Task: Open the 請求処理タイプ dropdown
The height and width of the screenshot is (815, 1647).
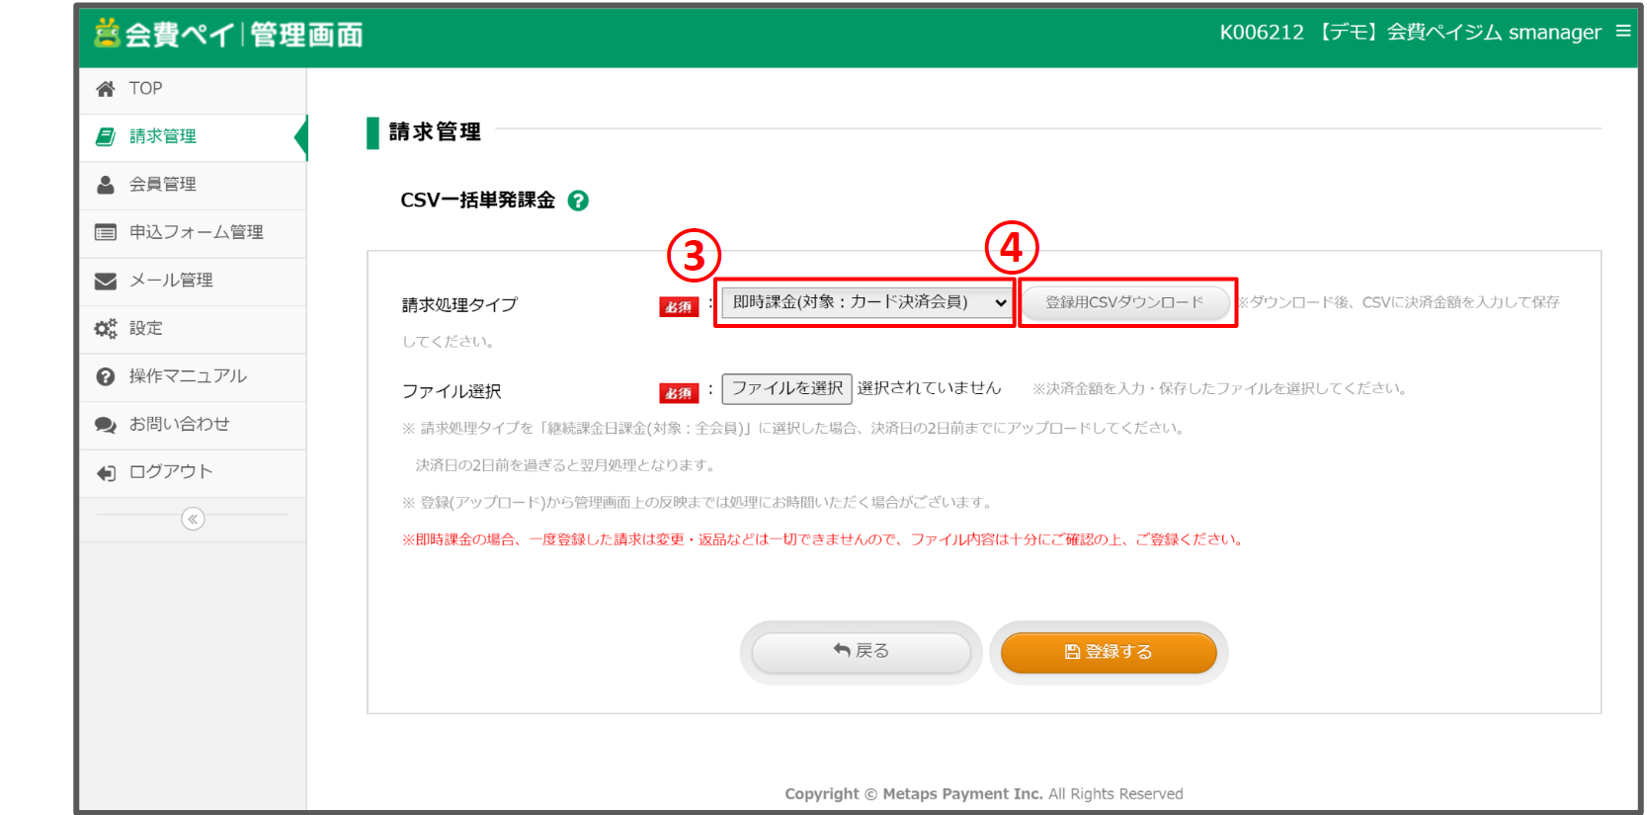Action: click(866, 302)
